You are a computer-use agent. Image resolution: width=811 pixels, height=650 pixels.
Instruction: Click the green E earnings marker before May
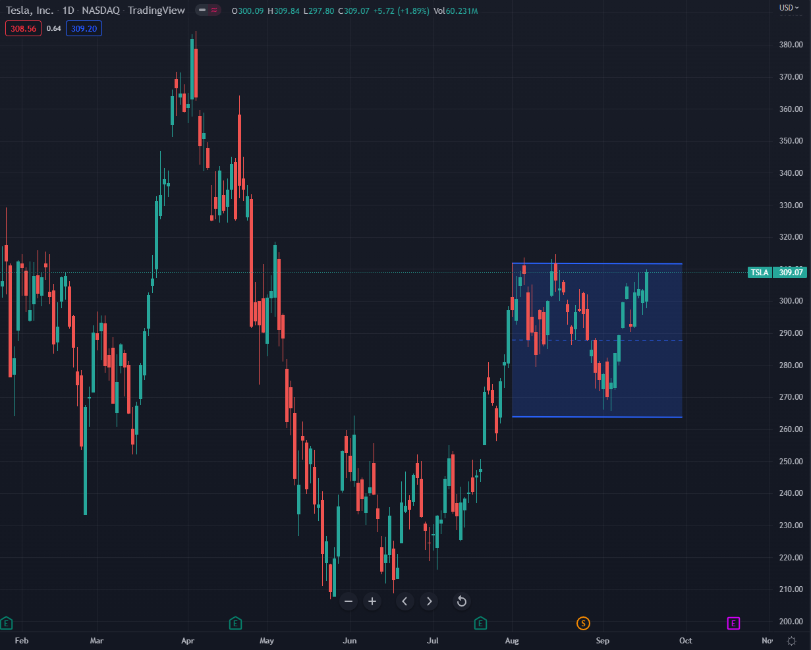[235, 622]
